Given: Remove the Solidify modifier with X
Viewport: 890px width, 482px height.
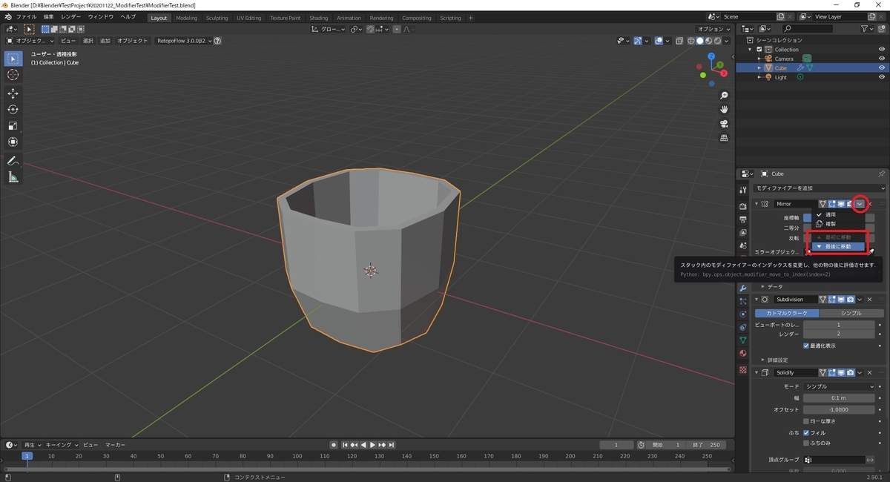Looking at the screenshot, I should point(870,372).
